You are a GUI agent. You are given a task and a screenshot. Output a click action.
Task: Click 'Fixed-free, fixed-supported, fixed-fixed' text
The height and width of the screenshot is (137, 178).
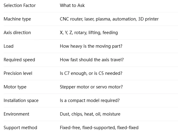point(99,128)
